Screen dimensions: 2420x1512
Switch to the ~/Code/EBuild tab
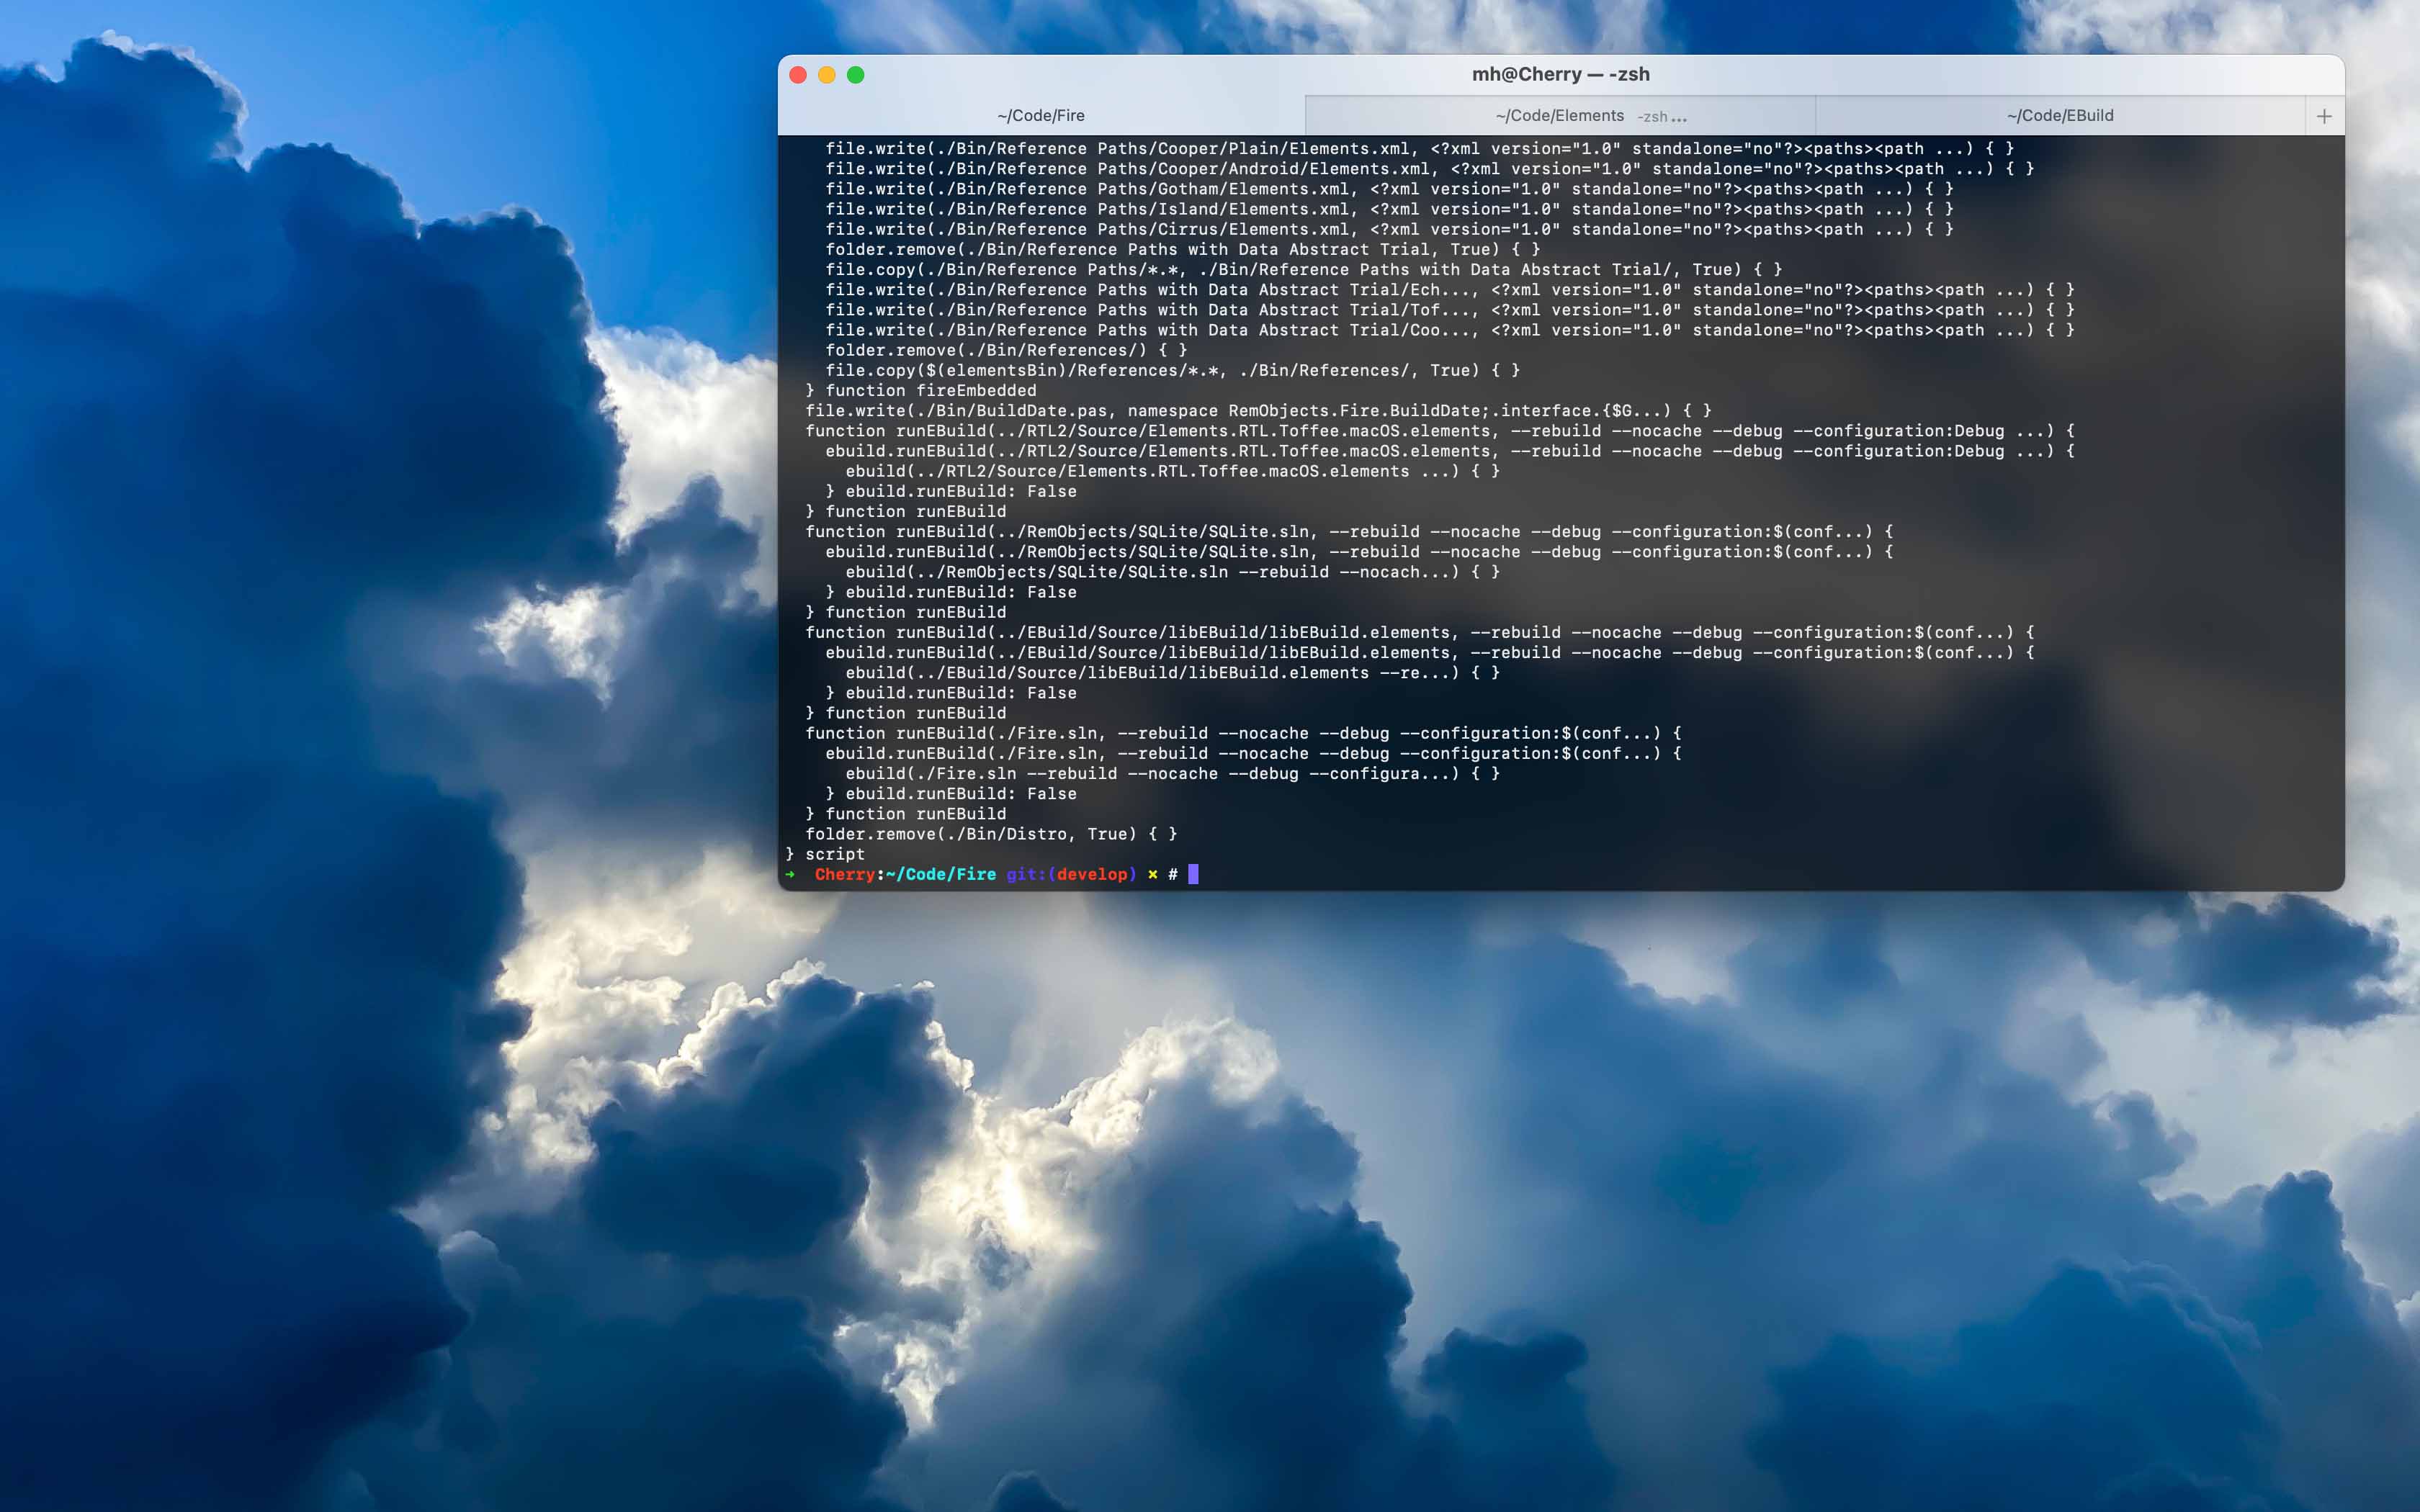tap(2060, 116)
